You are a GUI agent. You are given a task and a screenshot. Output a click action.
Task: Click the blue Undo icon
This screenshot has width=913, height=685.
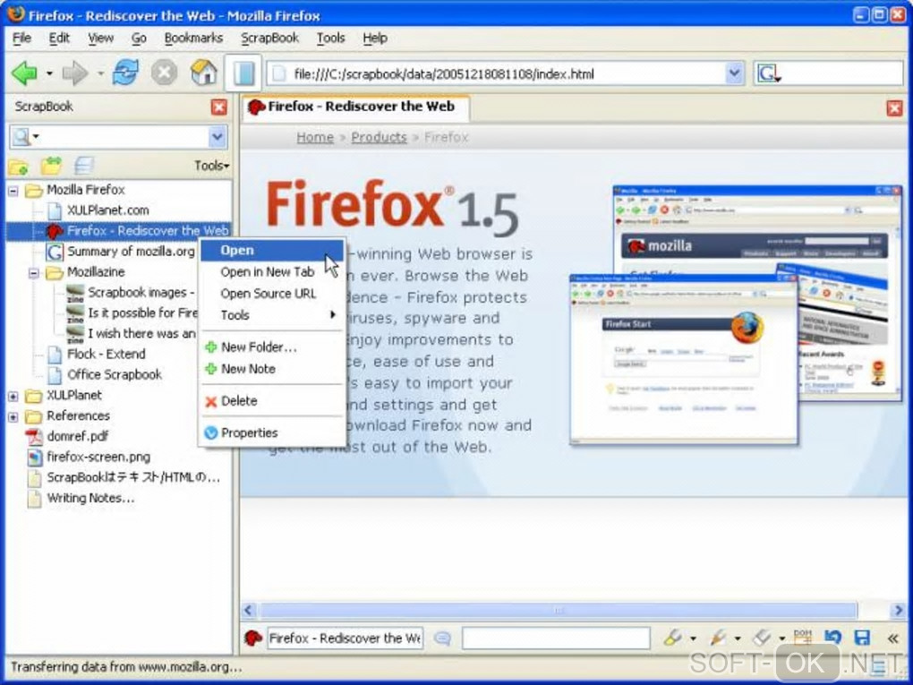pos(833,638)
